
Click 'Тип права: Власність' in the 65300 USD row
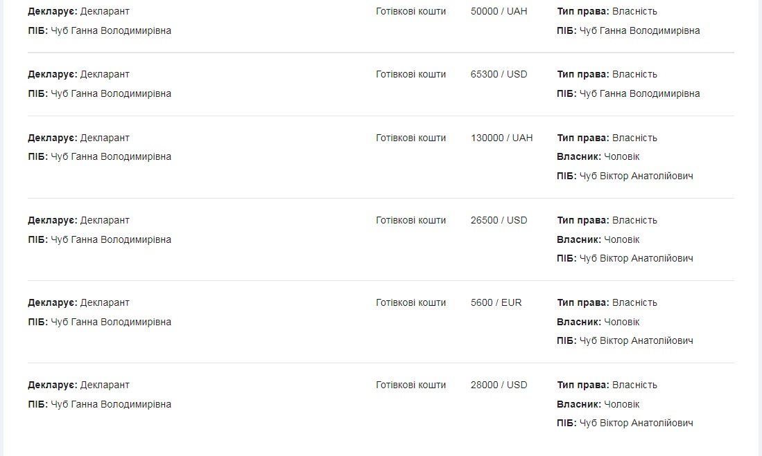(x=607, y=75)
